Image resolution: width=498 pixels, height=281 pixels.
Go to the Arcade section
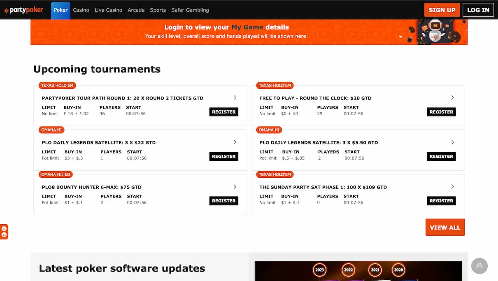click(x=136, y=10)
